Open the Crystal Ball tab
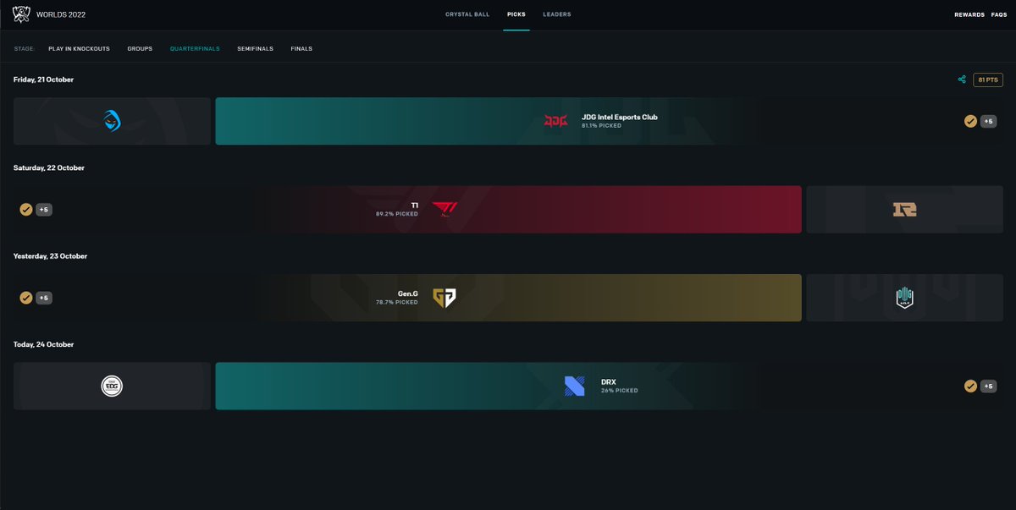 pyautogui.click(x=467, y=14)
